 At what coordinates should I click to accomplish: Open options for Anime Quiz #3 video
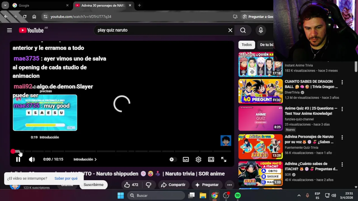pos(342,109)
